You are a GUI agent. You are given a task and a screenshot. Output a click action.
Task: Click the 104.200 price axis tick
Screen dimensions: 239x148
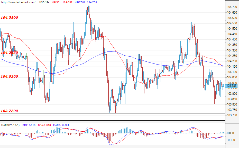point(232,61)
